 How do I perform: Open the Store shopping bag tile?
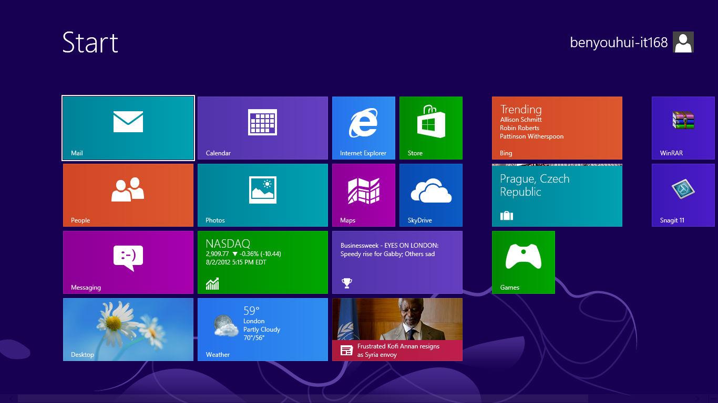431,128
